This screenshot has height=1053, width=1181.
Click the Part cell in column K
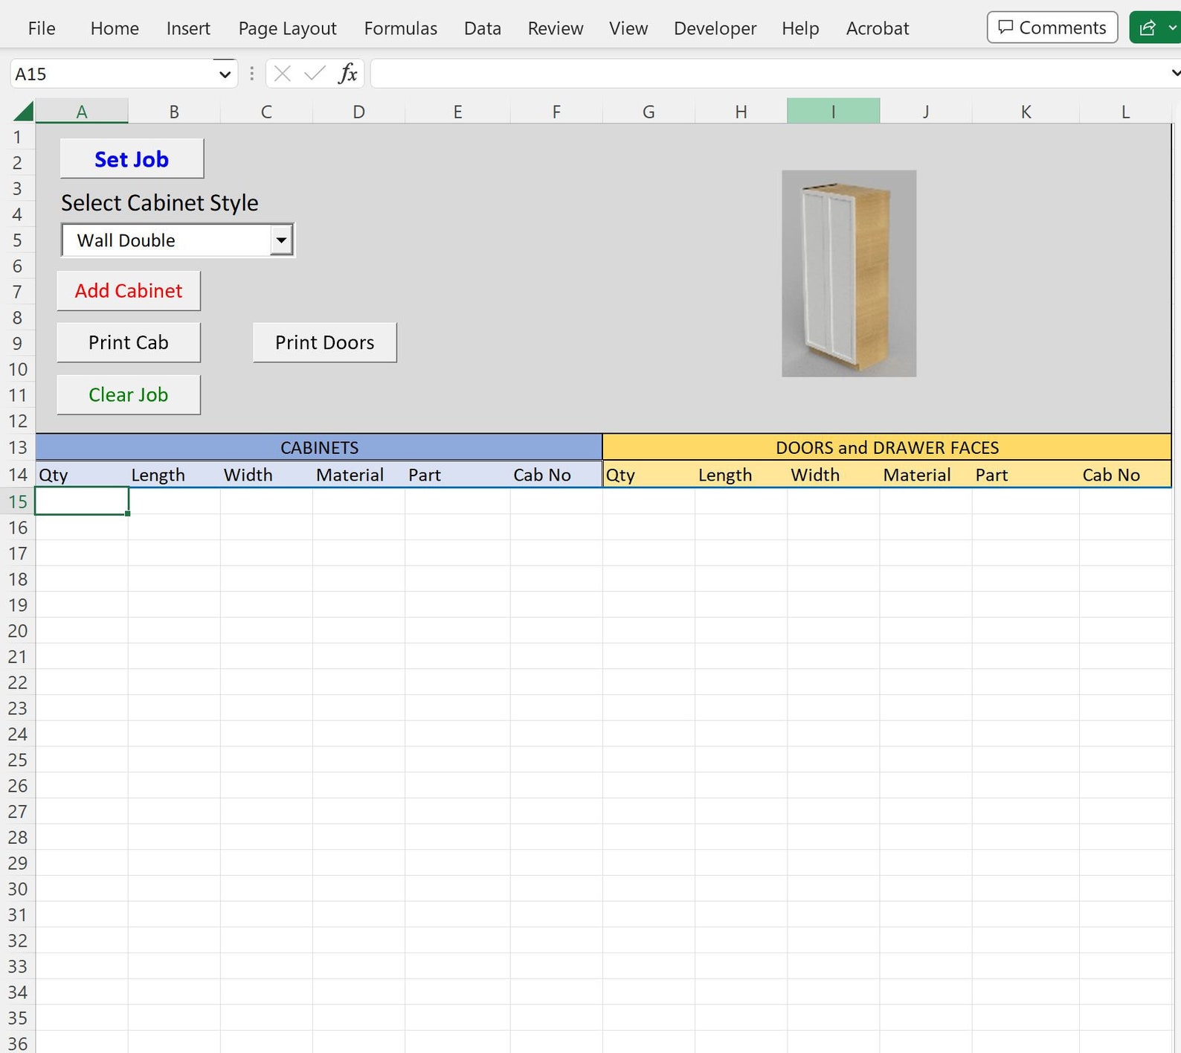coord(1026,475)
